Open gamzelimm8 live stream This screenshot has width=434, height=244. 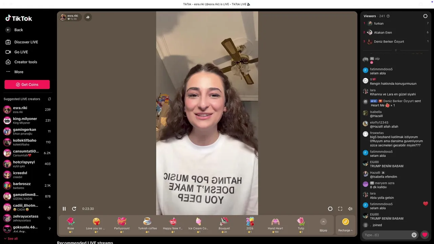pos(27,196)
